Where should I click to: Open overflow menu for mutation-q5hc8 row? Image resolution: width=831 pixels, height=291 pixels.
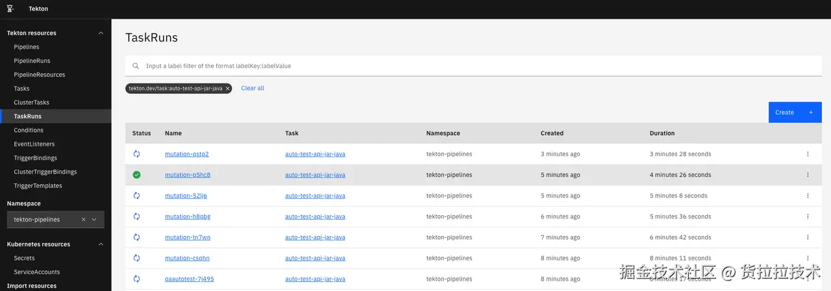coord(808,175)
